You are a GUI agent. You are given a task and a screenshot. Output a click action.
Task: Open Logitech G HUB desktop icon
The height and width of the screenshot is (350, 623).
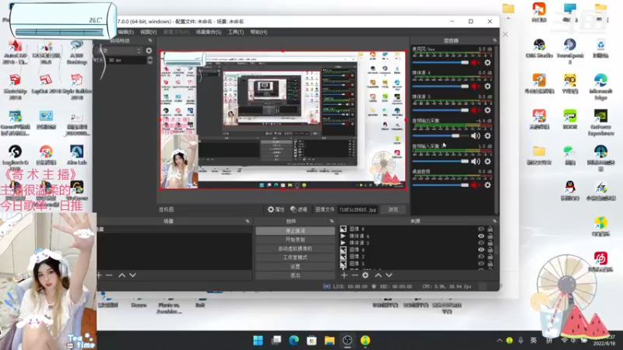[15, 158]
